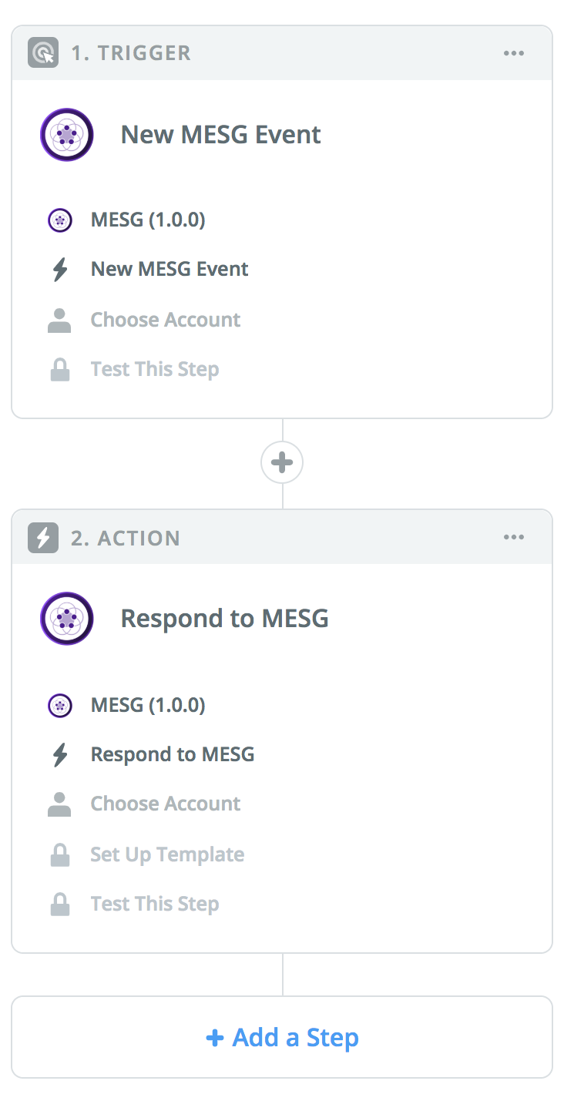This screenshot has width=564, height=1111.
Task: Click person icon for trigger Choose Account
Action: [59, 320]
